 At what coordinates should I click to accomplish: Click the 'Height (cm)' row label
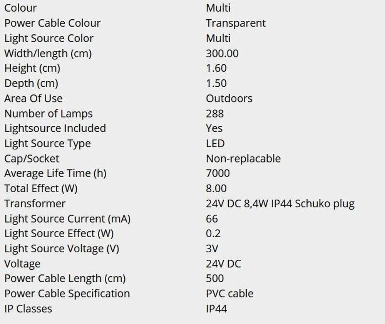(x=32, y=68)
